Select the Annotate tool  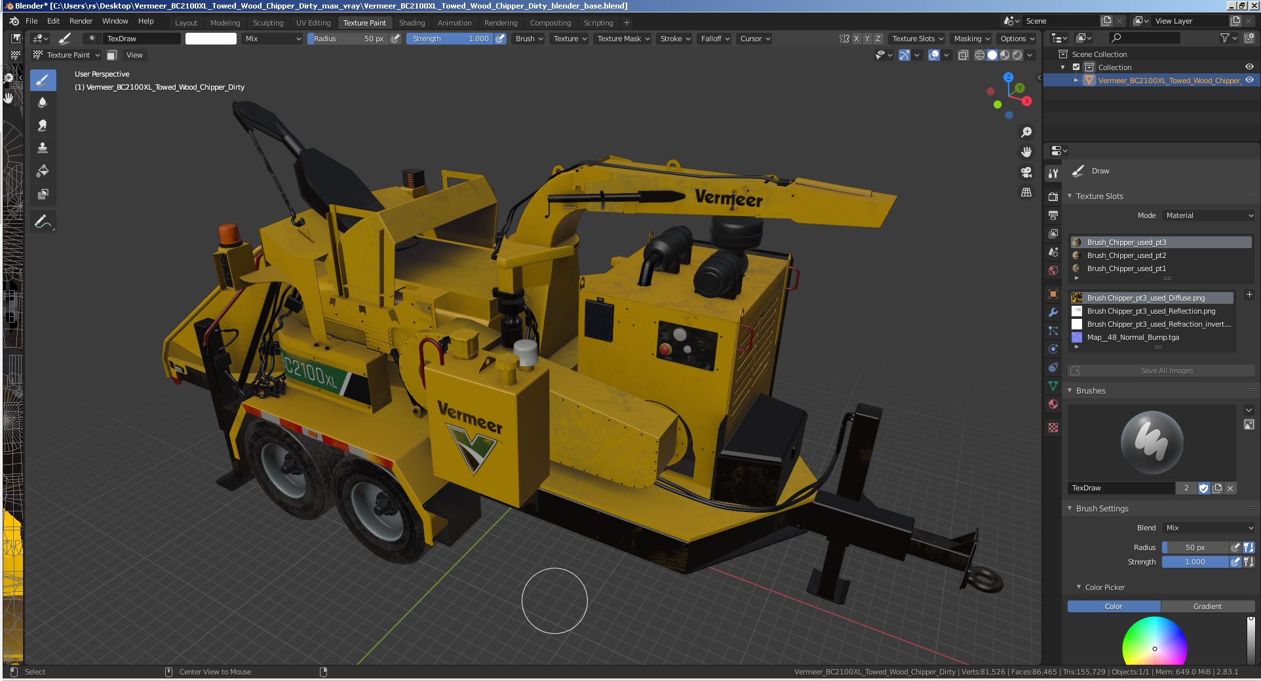point(43,222)
